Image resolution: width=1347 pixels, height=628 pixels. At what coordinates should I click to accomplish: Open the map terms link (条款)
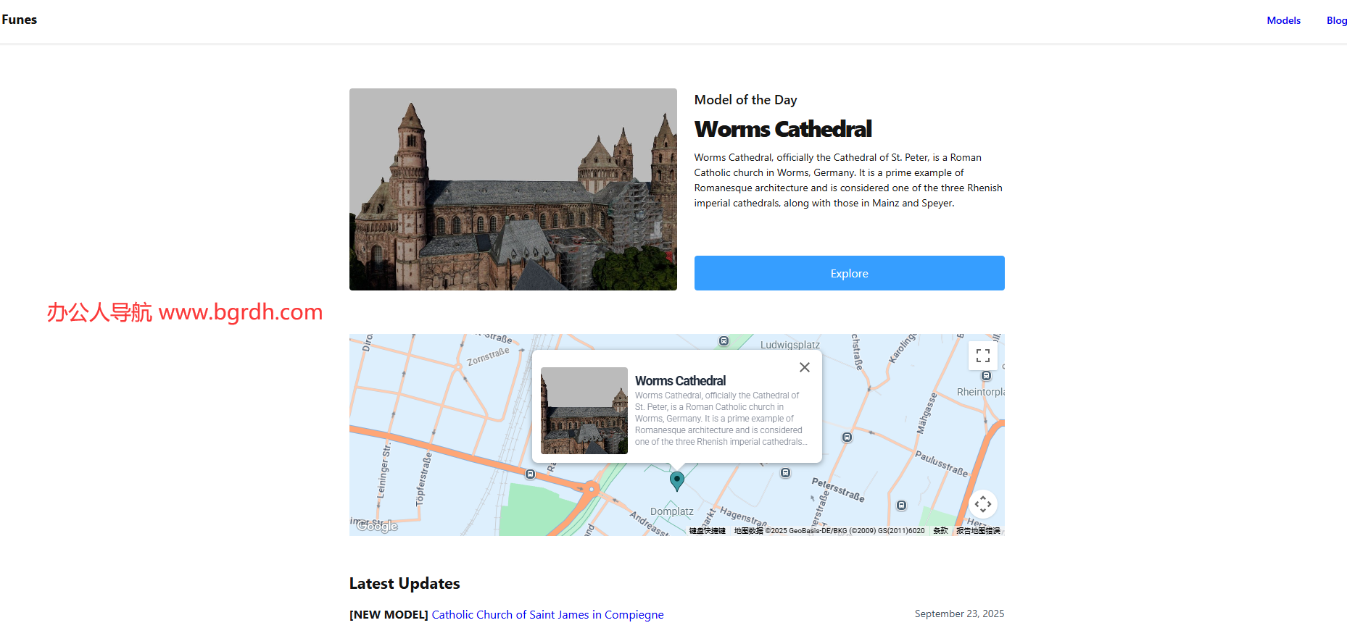[x=940, y=531]
